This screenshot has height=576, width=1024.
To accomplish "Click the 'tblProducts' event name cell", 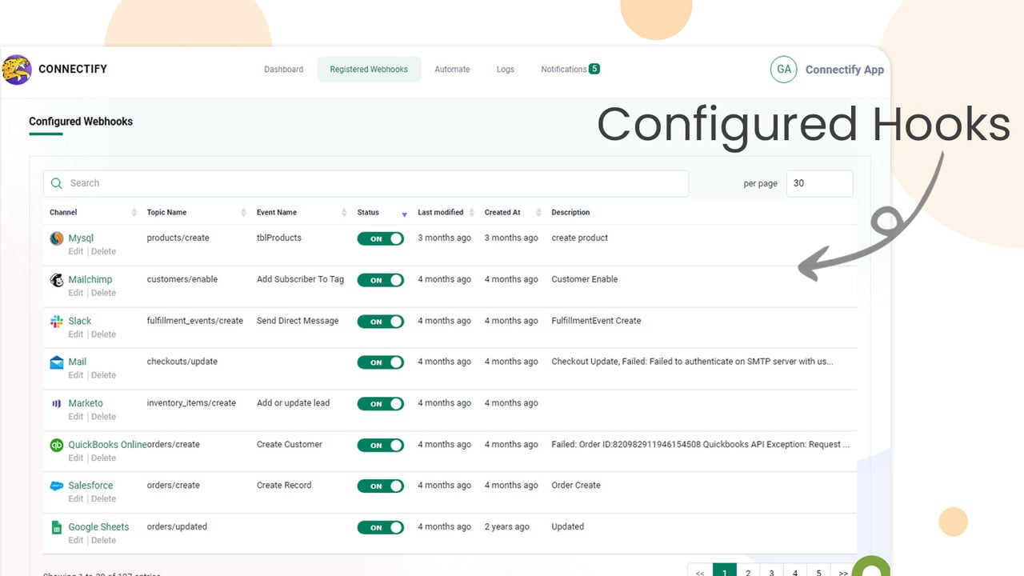I will point(279,238).
